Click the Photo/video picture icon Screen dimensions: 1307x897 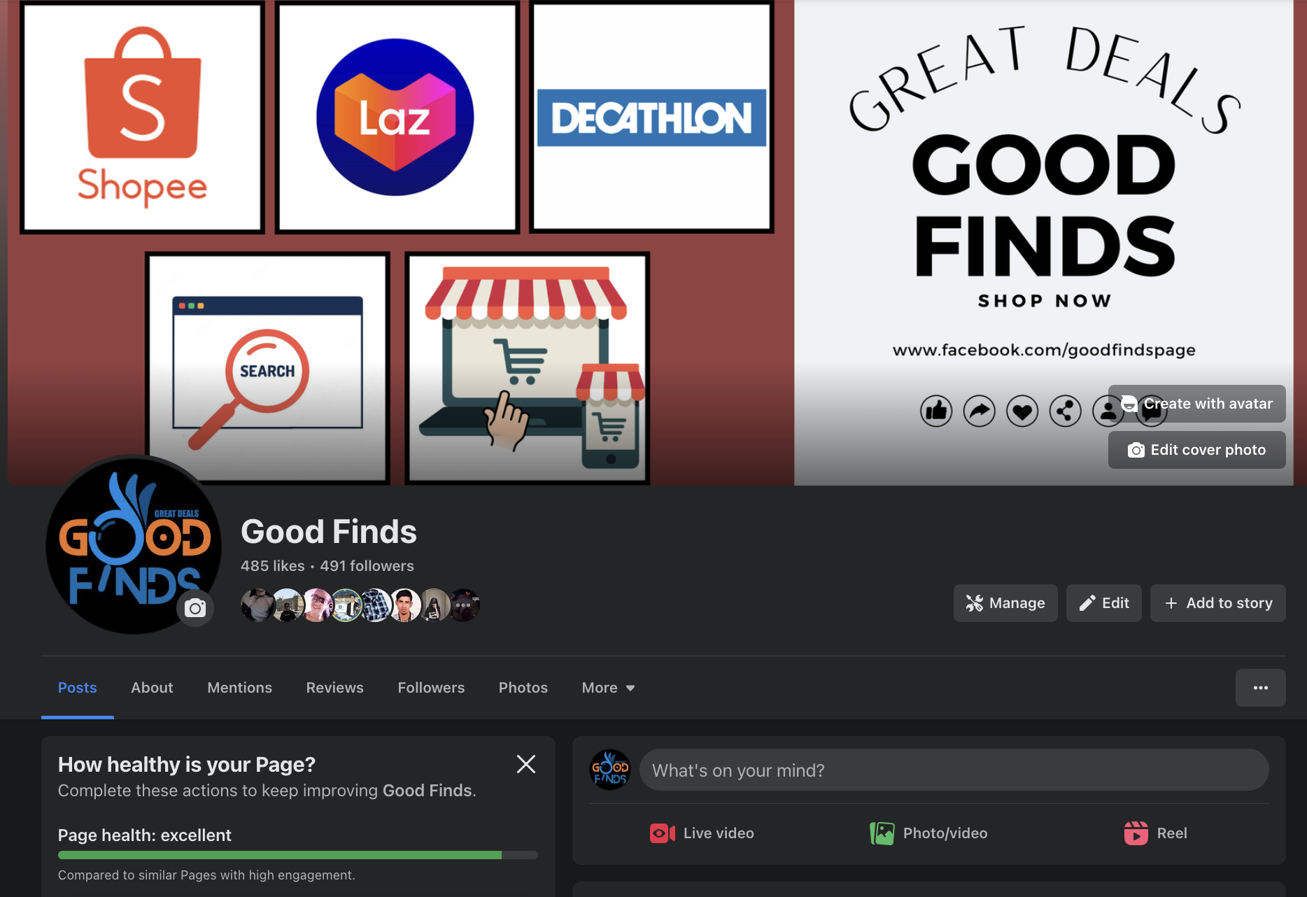click(882, 833)
